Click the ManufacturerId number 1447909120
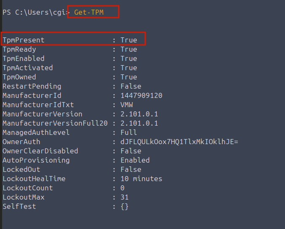 point(141,95)
